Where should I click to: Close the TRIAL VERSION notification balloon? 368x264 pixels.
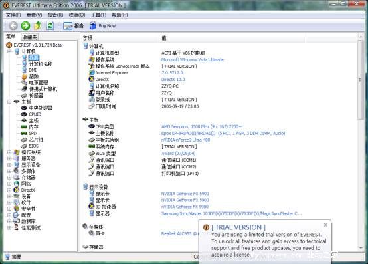pyautogui.click(x=325, y=225)
